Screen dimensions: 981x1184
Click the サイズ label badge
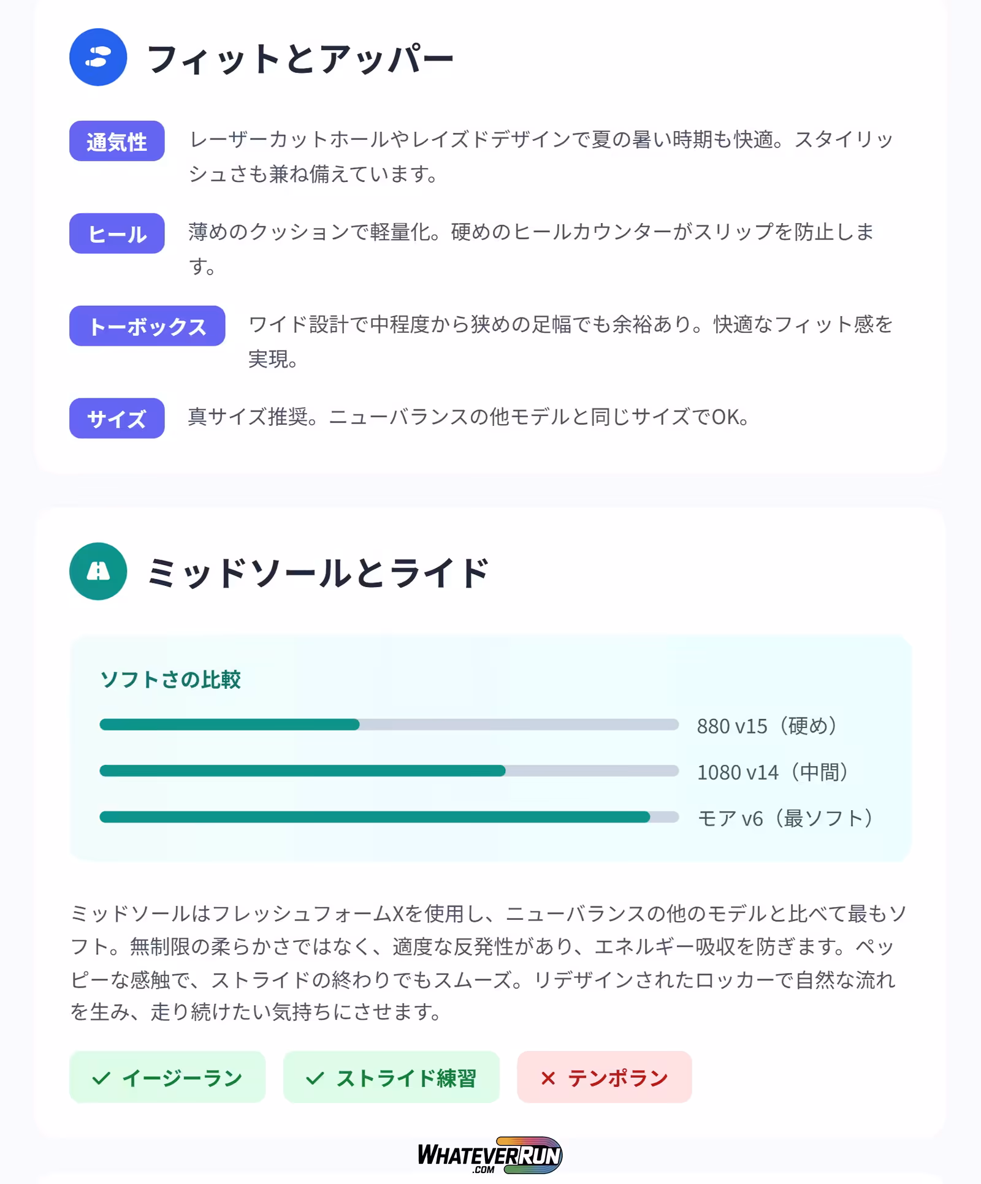[x=116, y=419]
